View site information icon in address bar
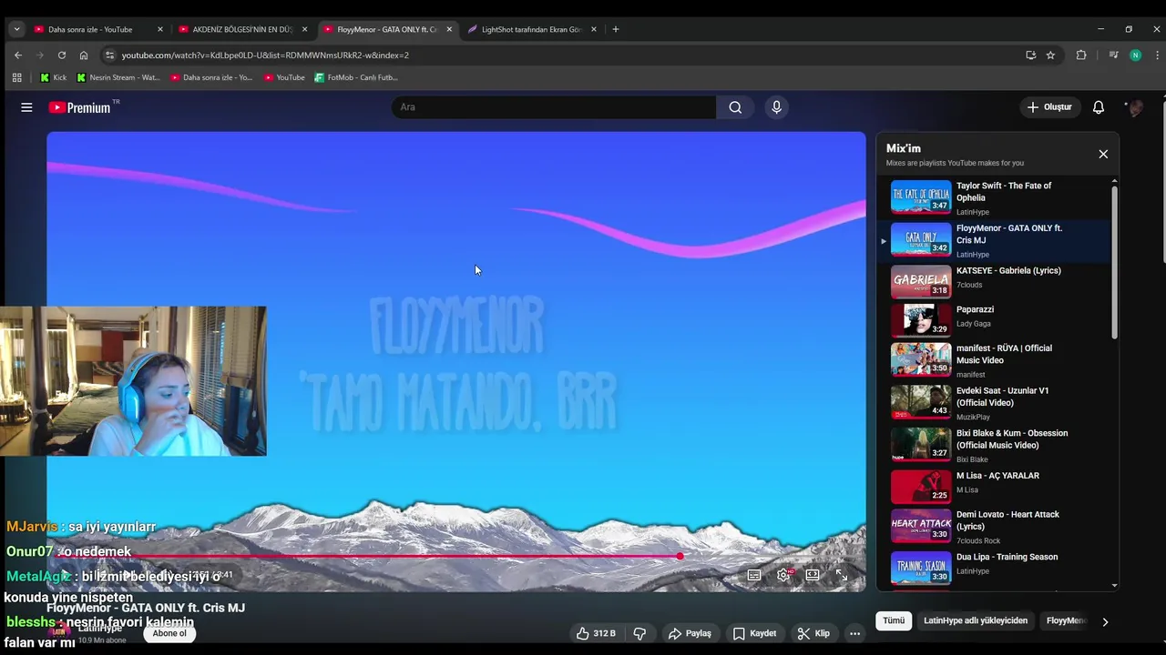This screenshot has width=1166, height=655. click(110, 55)
